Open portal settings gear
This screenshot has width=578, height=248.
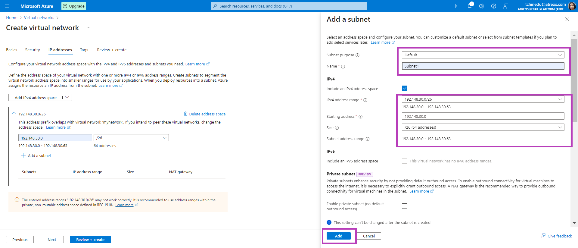pos(482,6)
